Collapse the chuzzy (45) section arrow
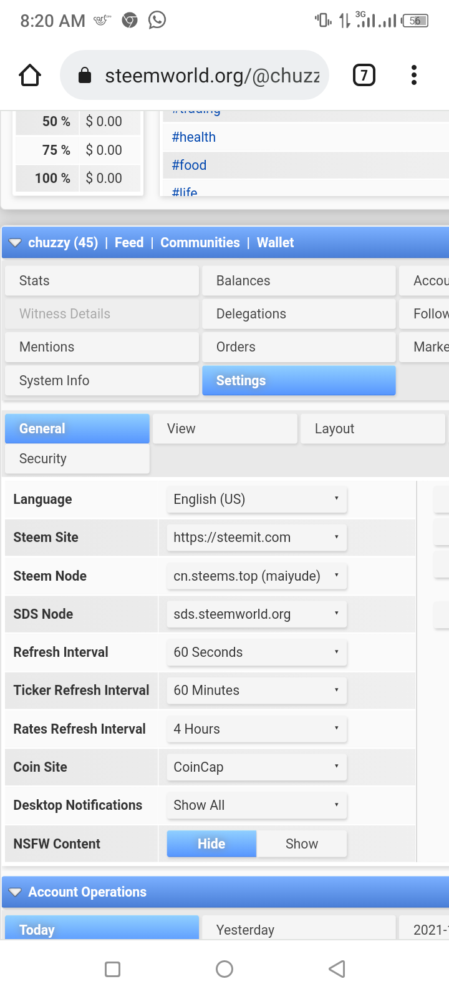This screenshot has width=449, height=999. (15, 243)
